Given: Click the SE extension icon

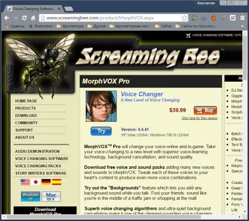Looking at the screenshot, I should (233, 18).
